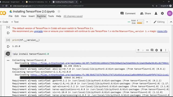Click the zoom magnifier in address bar
Viewport: 173px width, 97px height.
click(x=153, y=6)
